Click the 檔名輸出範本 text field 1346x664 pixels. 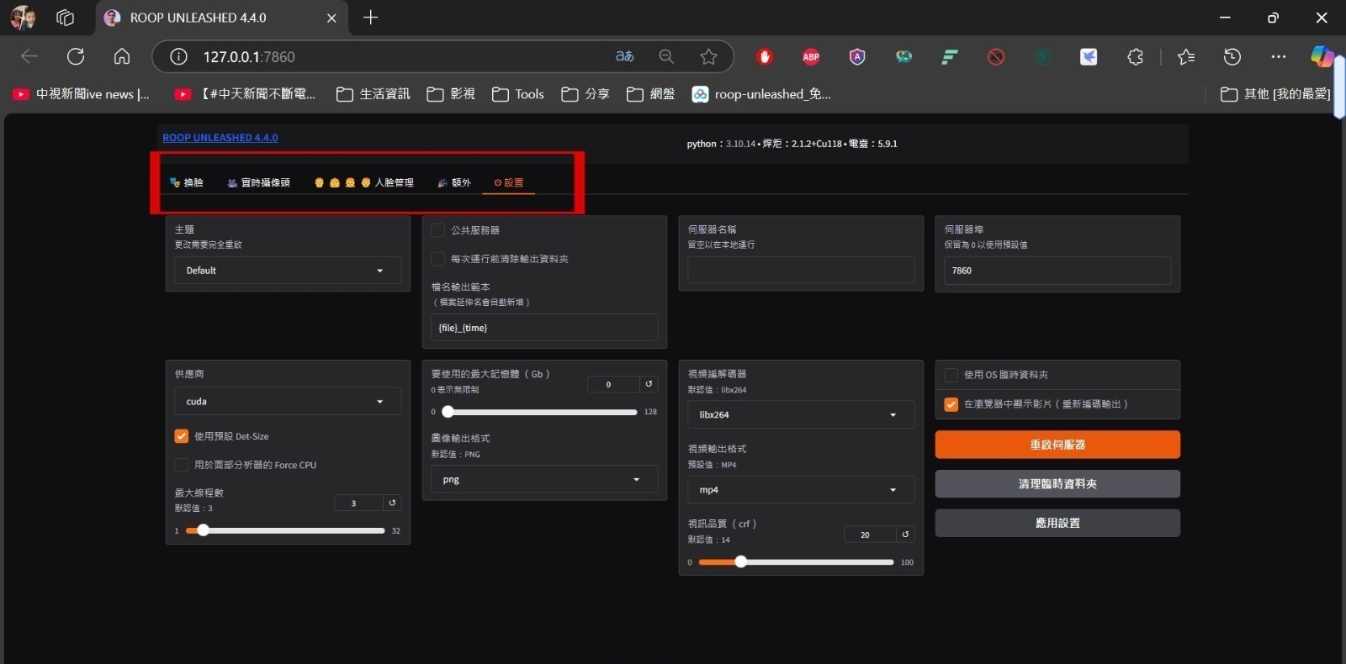coord(544,328)
